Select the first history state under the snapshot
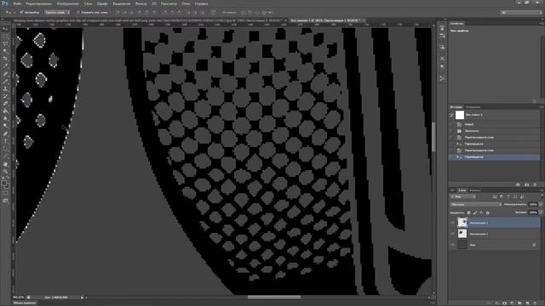This screenshot has width=545, height=306. tap(495, 124)
